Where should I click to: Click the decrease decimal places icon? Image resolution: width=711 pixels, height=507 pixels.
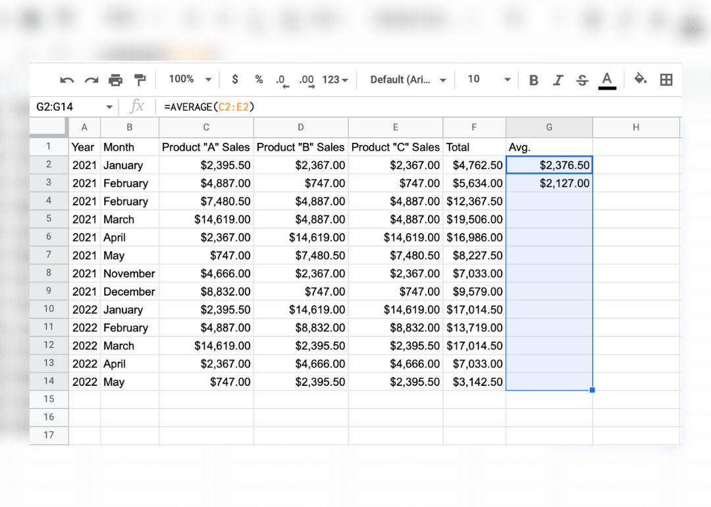(282, 80)
